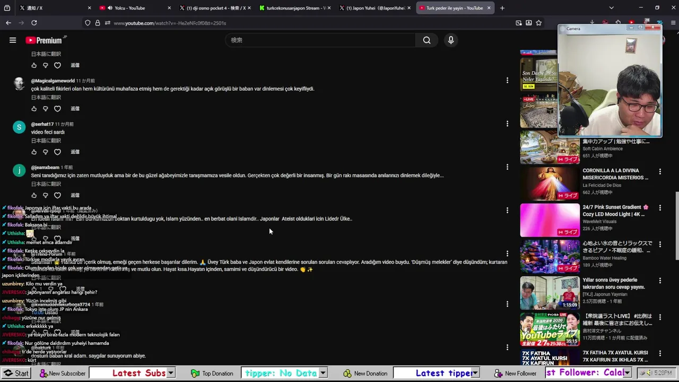Expand the Latest Subs dropdown arrow
The width and height of the screenshot is (679, 382).
tap(171, 374)
